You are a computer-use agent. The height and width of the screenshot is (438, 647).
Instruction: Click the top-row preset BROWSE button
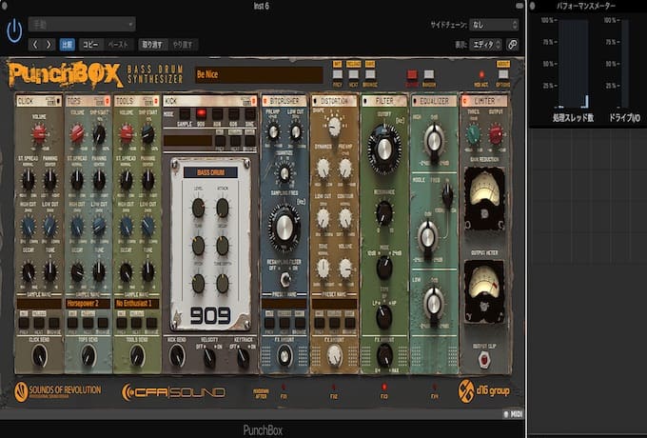[370, 74]
